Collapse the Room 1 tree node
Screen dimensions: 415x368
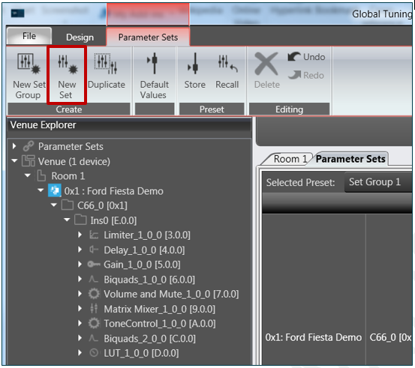28,175
